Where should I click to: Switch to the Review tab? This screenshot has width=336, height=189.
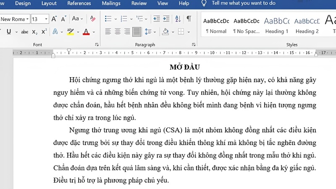click(139, 3)
